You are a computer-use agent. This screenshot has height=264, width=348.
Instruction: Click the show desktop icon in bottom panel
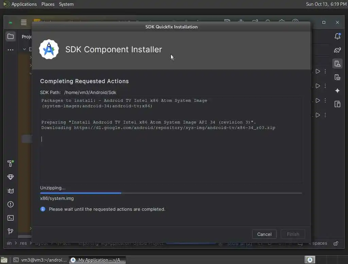4,260
